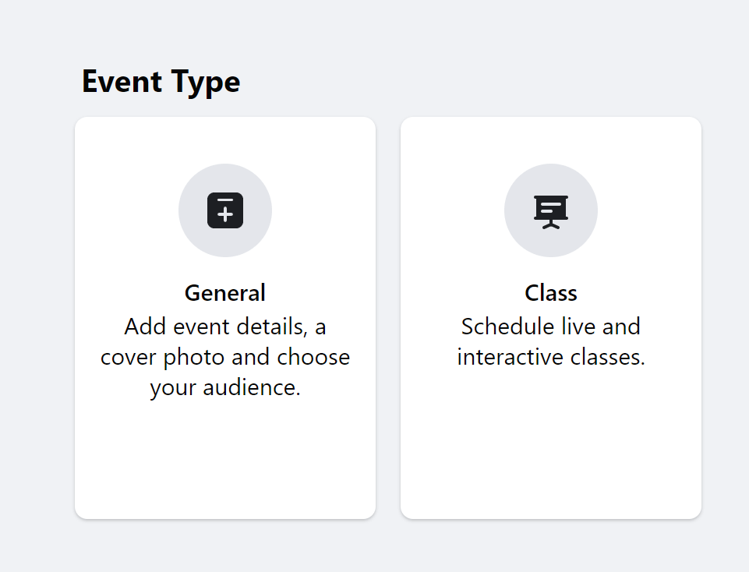Screen dimensions: 749x572
Task: Click "your audience." text in General card
Action: click(x=225, y=387)
